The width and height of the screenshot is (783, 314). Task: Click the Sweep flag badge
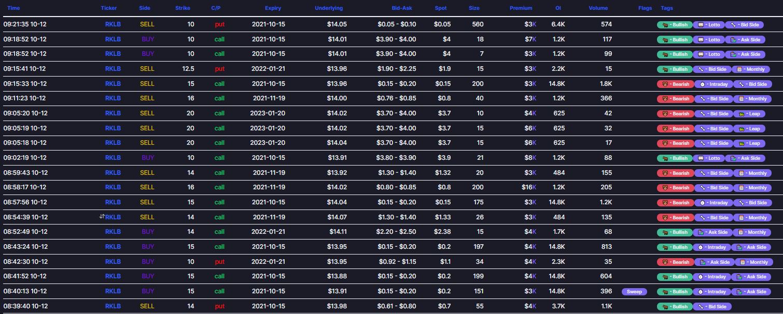coord(634,292)
